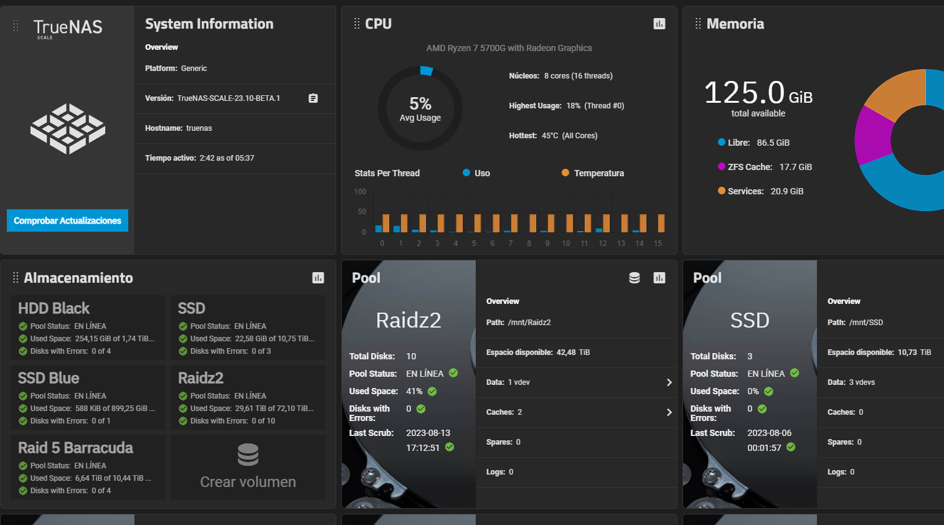This screenshot has height=525, width=944.
Task: Click Raid 5 Barracuda Pool Status check icon
Action: pos(23,466)
